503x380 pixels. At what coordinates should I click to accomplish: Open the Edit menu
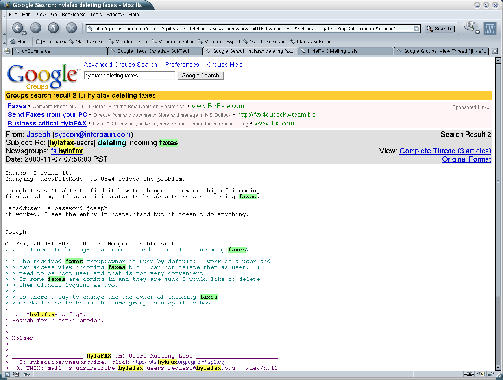pyautogui.click(x=26, y=15)
